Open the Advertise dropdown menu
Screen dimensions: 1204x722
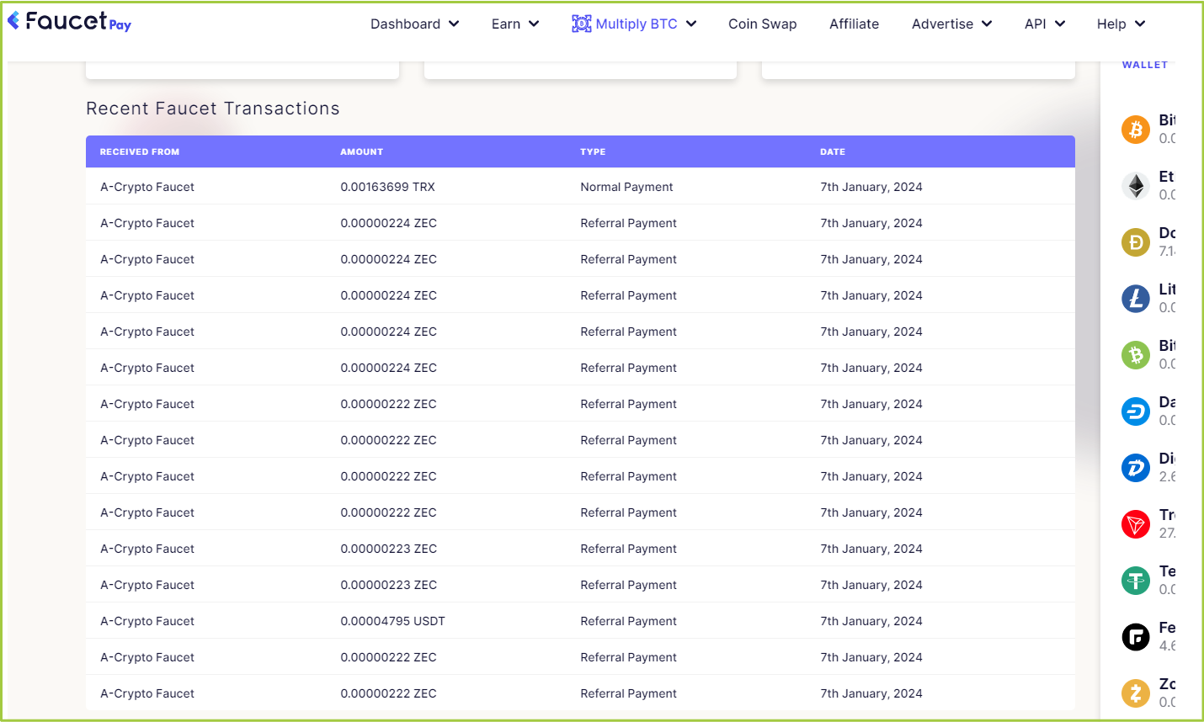point(951,24)
